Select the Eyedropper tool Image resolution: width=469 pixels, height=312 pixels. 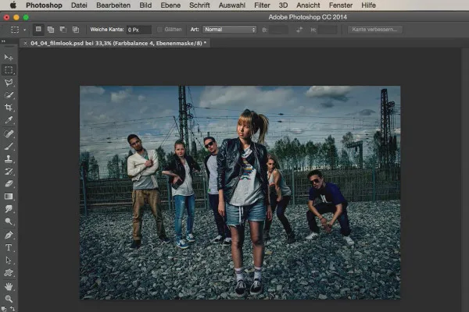[x=9, y=120]
